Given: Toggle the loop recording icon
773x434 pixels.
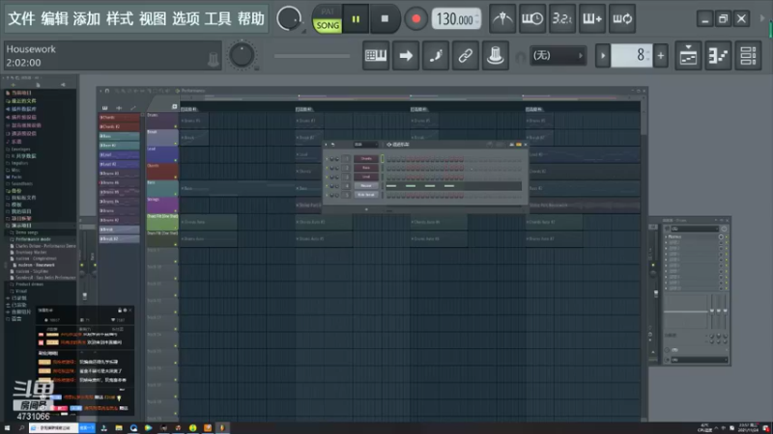Looking at the screenshot, I should coord(622,18).
